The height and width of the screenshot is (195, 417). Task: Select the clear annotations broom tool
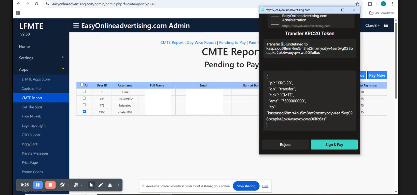[110, 185]
